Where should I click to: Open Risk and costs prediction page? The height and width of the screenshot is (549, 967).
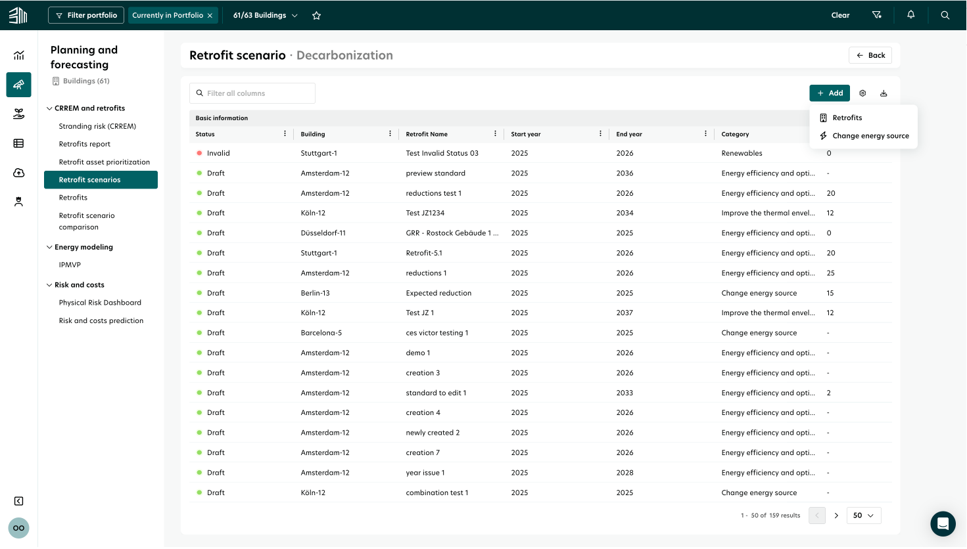click(101, 320)
